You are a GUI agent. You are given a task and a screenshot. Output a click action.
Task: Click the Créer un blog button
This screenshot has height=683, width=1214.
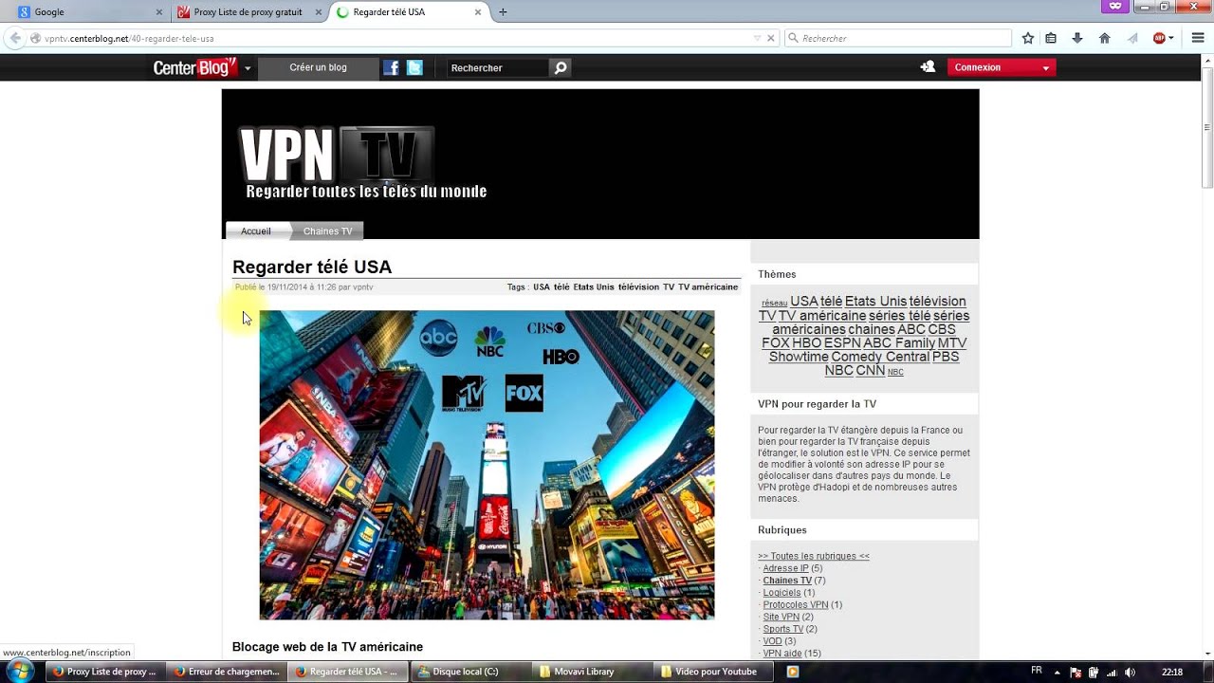318,67
